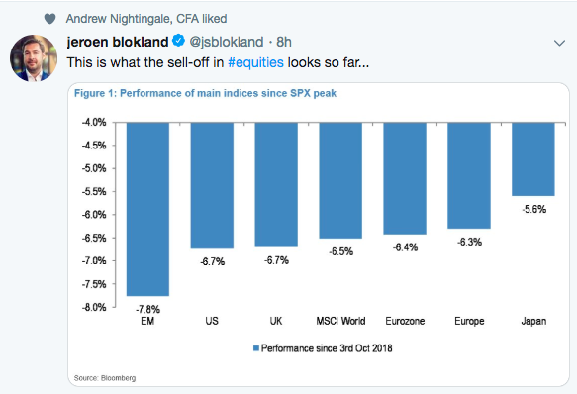Image resolution: width=577 pixels, height=394 pixels.
Task: Click the Figure 1 chart title
Action: pyautogui.click(x=205, y=93)
